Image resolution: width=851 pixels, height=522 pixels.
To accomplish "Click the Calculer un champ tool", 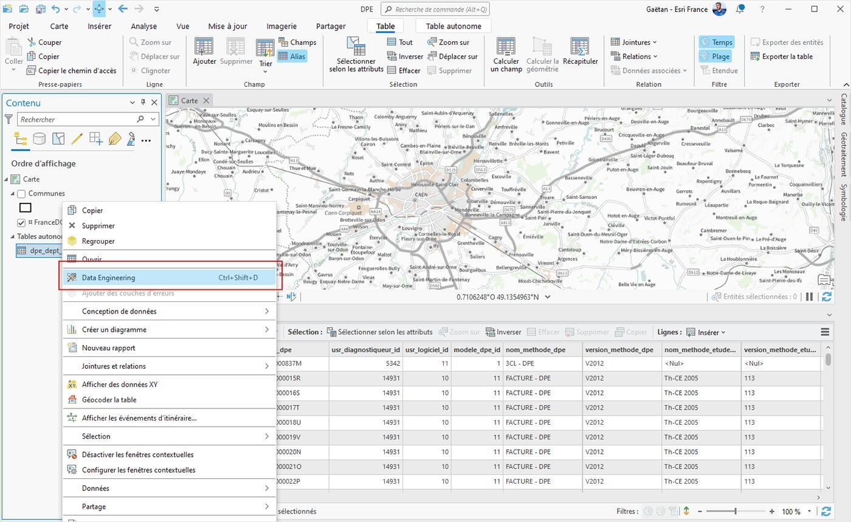I will tap(506, 55).
